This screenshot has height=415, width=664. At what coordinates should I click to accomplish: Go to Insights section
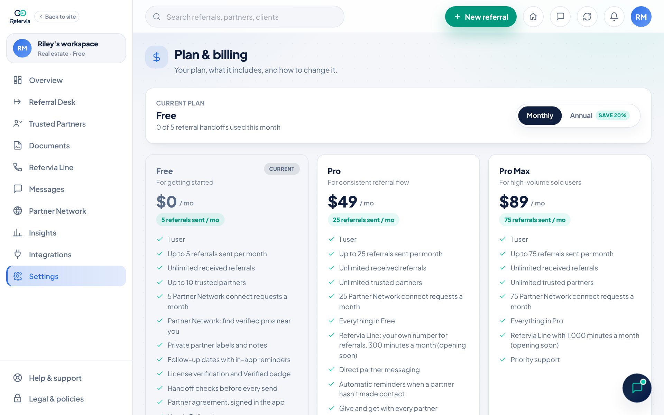(66, 233)
